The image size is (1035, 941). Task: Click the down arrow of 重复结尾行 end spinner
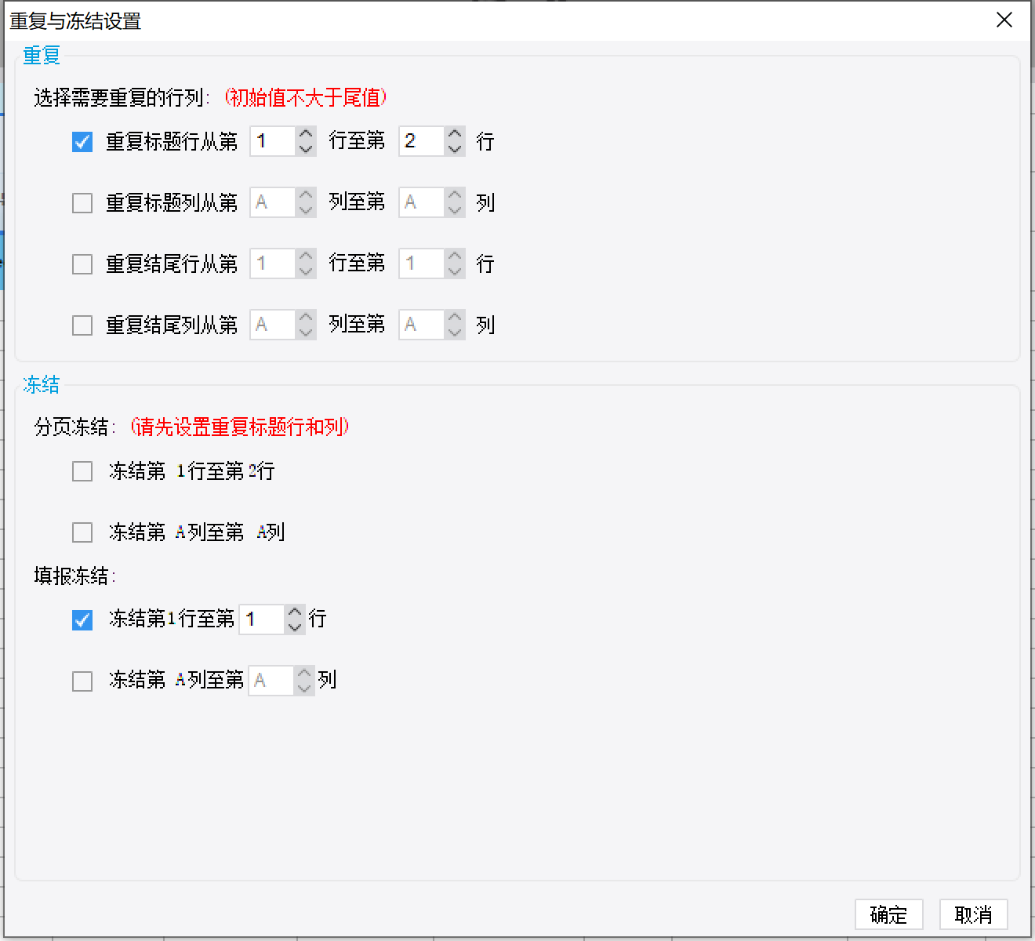[455, 271]
